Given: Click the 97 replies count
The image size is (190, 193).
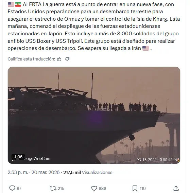Looking at the screenshot, I should (19, 189).
